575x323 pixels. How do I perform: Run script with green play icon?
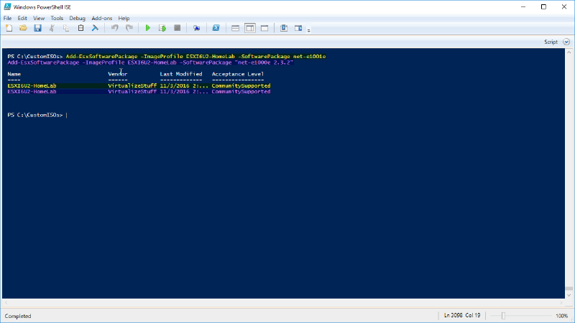pyautogui.click(x=148, y=28)
